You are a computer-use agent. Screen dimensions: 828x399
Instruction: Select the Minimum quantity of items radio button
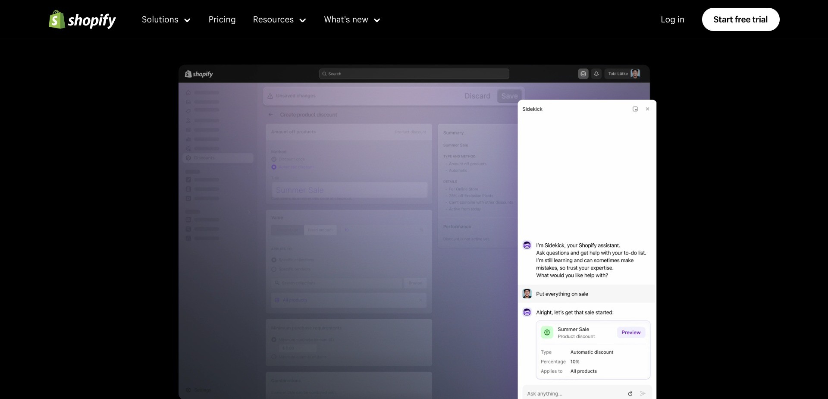(274, 357)
